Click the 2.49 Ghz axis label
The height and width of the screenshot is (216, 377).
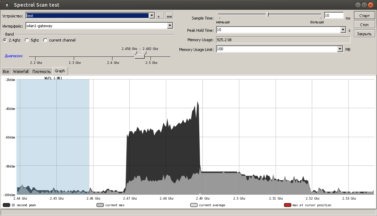[203, 199]
